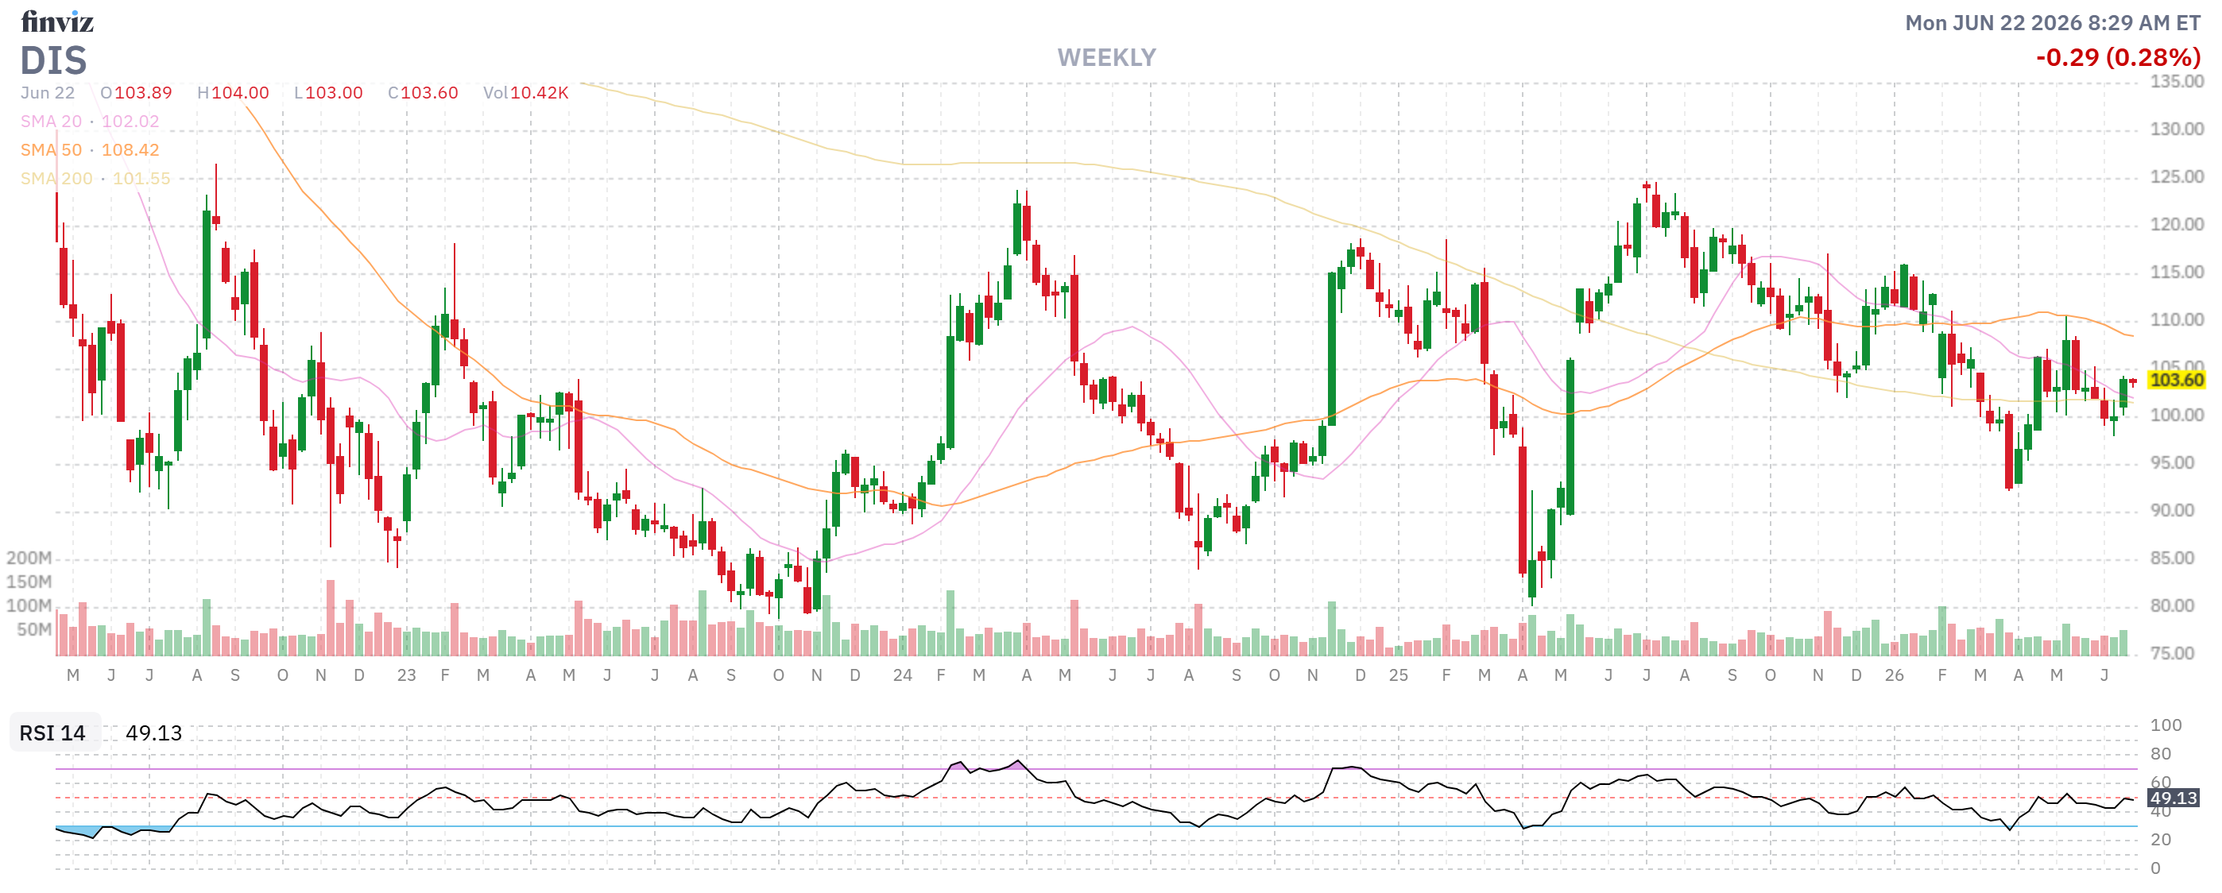
Task: Click the SMA 20 legend value 102.02
Action: [130, 122]
